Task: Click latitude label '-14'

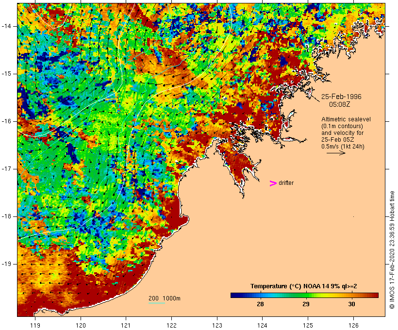Action: 6,26
